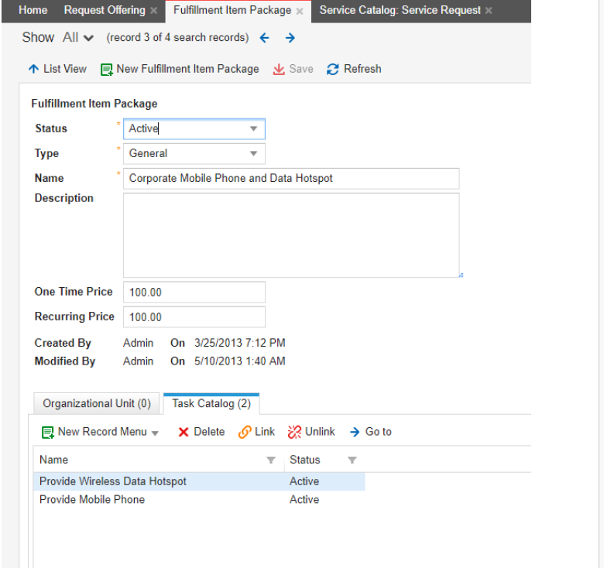
Task: Close the Request Offering tab
Action: [153, 11]
